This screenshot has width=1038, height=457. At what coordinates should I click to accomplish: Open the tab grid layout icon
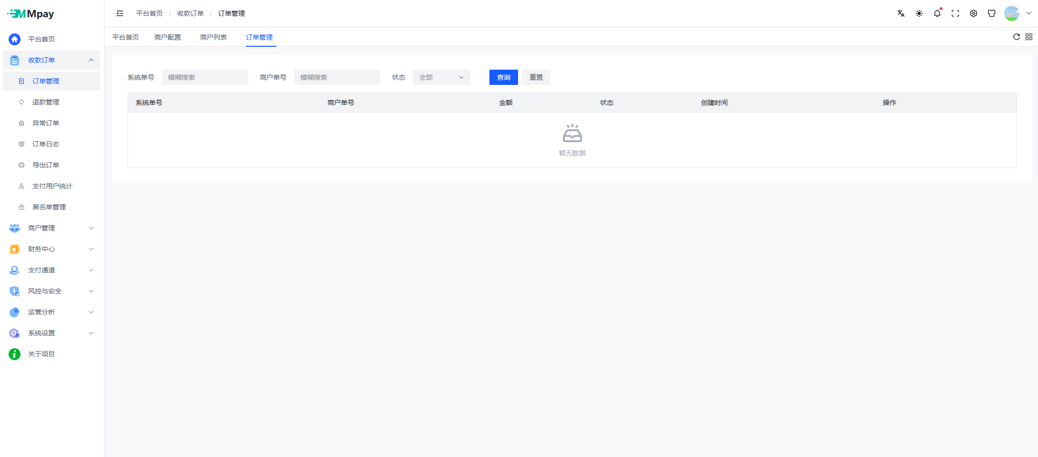(x=1028, y=37)
